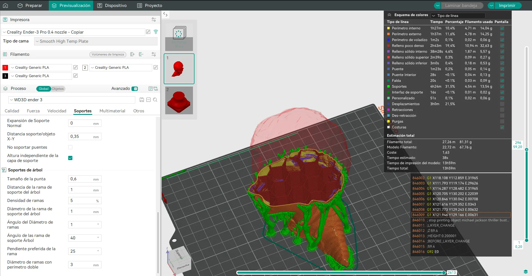Open the Velocidad settings tab
532x276 pixels.
[57, 111]
